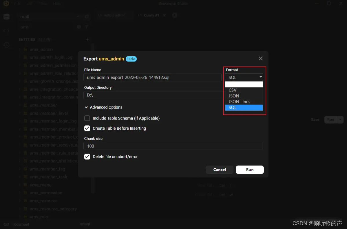Click table icon of ums_menu
347x229 pixels.
(x=25, y=185)
